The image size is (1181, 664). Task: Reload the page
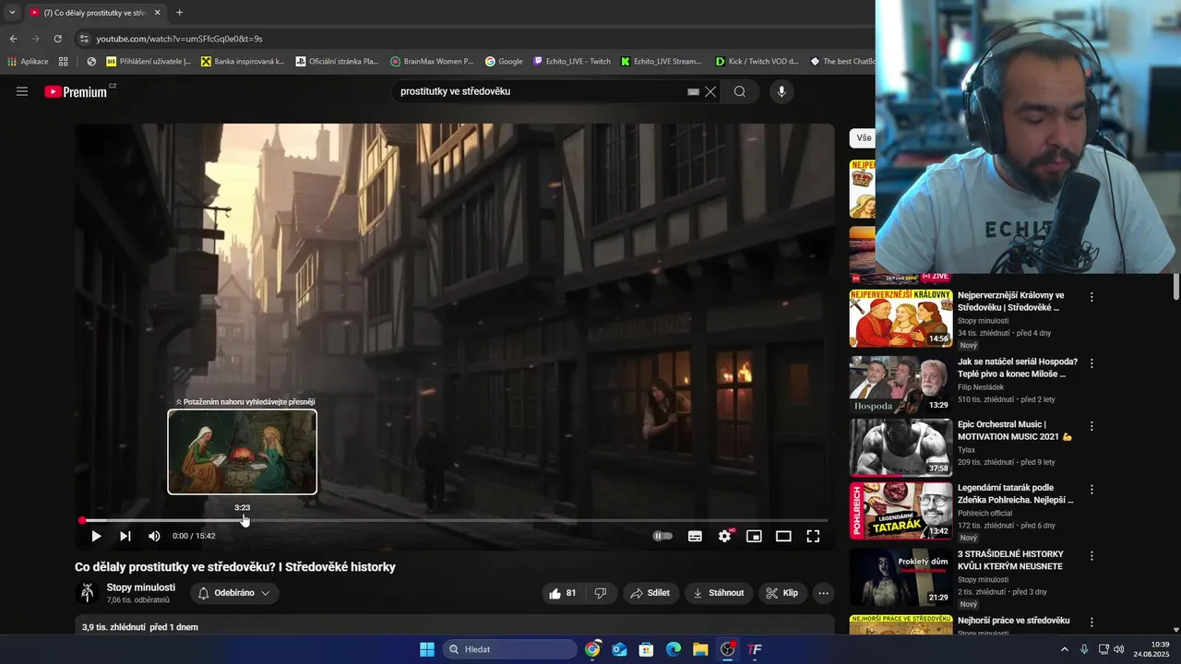coord(57,39)
